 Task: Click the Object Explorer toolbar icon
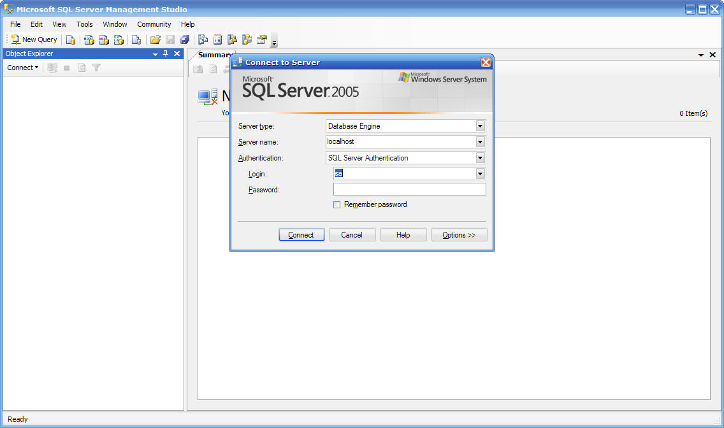pos(232,39)
